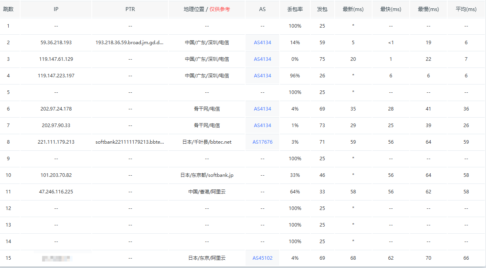Open the AS17676 link
The width and height of the screenshot is (486, 268).
[262, 142]
